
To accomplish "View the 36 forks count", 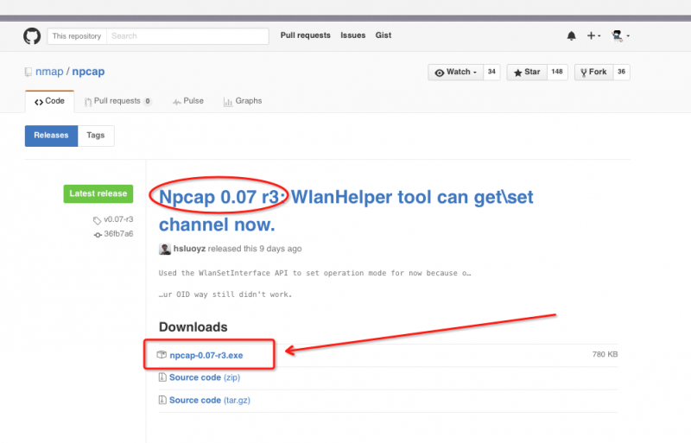I will 621,72.
